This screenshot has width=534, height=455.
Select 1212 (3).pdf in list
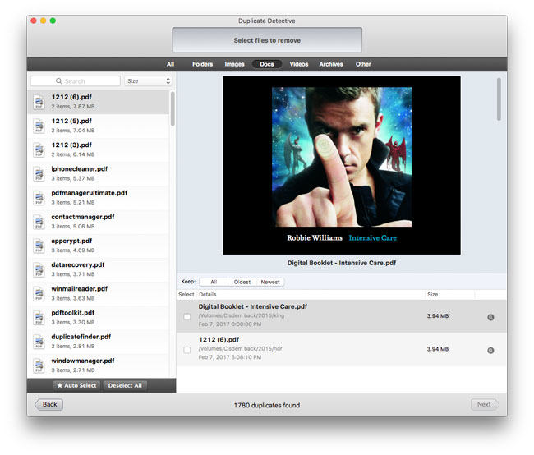(x=98, y=149)
